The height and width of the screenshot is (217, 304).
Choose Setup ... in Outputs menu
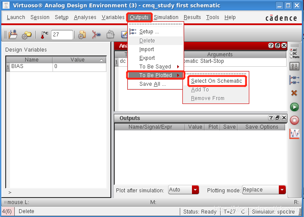click(x=155, y=32)
